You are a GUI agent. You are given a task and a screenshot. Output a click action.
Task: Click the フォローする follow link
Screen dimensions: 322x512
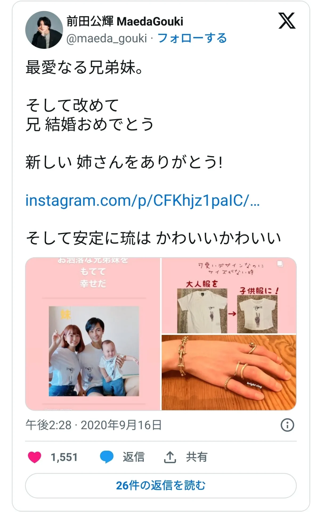192,38
